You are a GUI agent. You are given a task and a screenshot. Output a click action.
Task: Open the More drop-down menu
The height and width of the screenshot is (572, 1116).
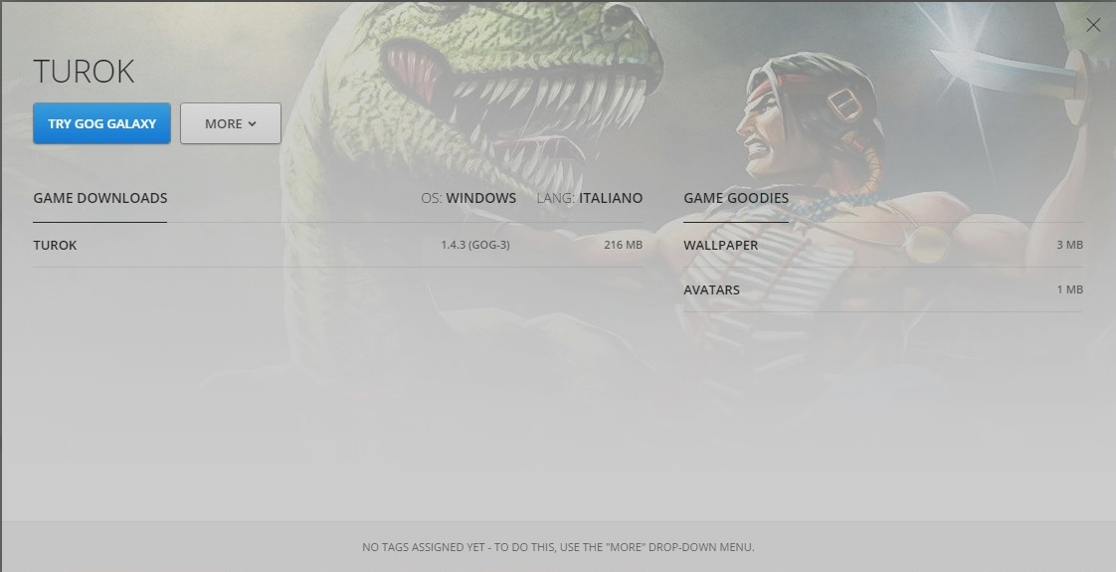coord(231,123)
